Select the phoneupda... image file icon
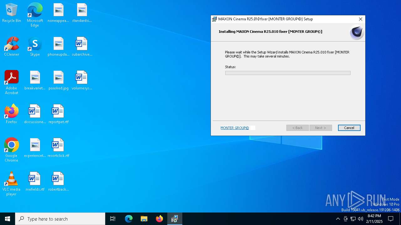Image resolution: width=401 pixels, height=225 pixels. tap(58, 47)
